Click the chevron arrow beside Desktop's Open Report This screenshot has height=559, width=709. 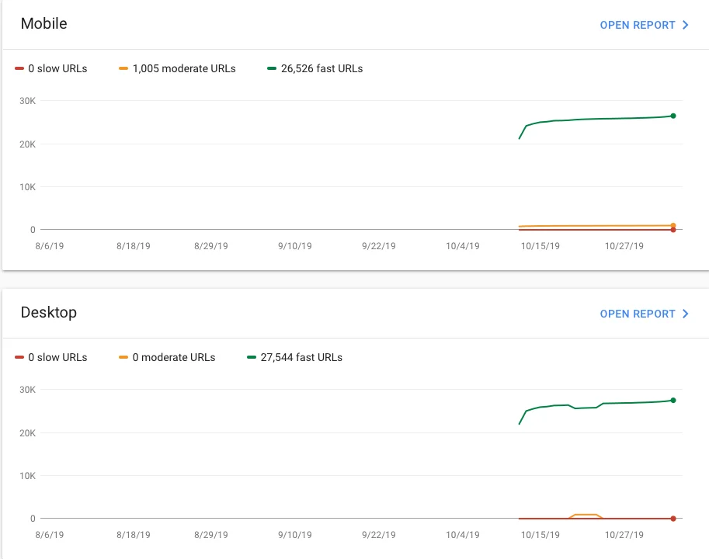click(686, 314)
